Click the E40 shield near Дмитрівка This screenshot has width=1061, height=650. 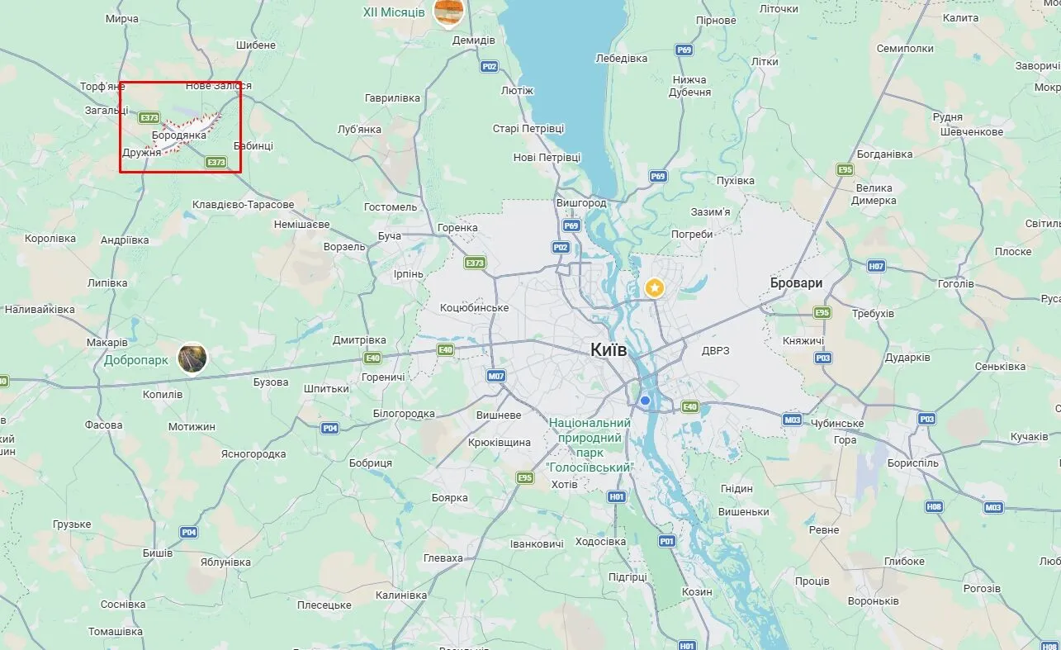pyautogui.click(x=372, y=358)
